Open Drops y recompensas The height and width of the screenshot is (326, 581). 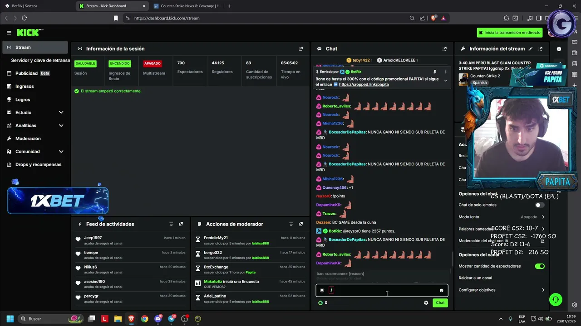click(x=35, y=164)
